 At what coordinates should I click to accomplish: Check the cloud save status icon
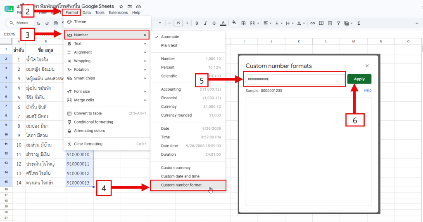pos(138,7)
